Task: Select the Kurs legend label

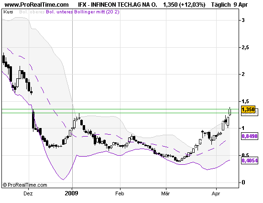Action: 8,12
